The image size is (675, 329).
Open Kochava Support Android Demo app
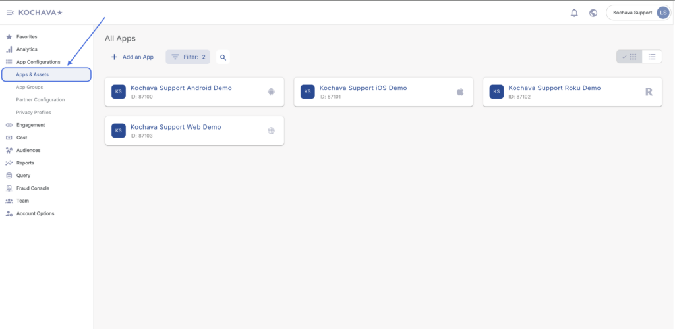tap(181, 88)
